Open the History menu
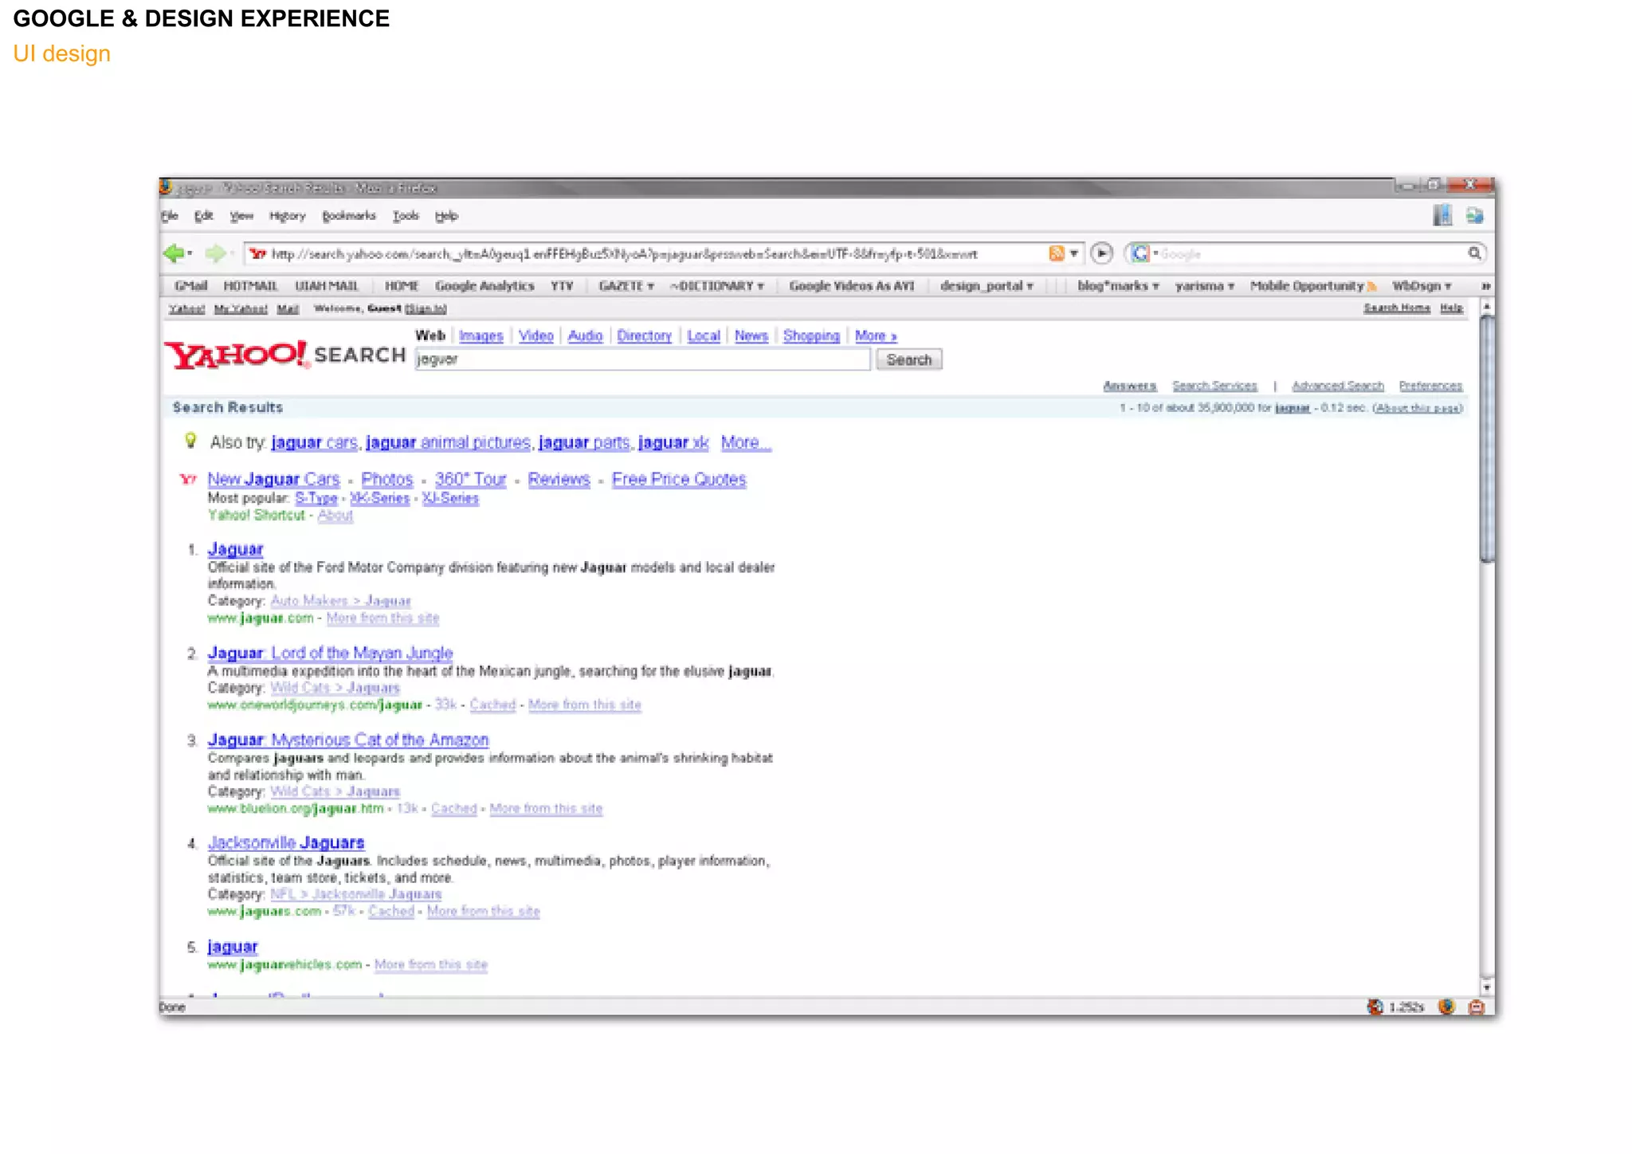 point(288,216)
